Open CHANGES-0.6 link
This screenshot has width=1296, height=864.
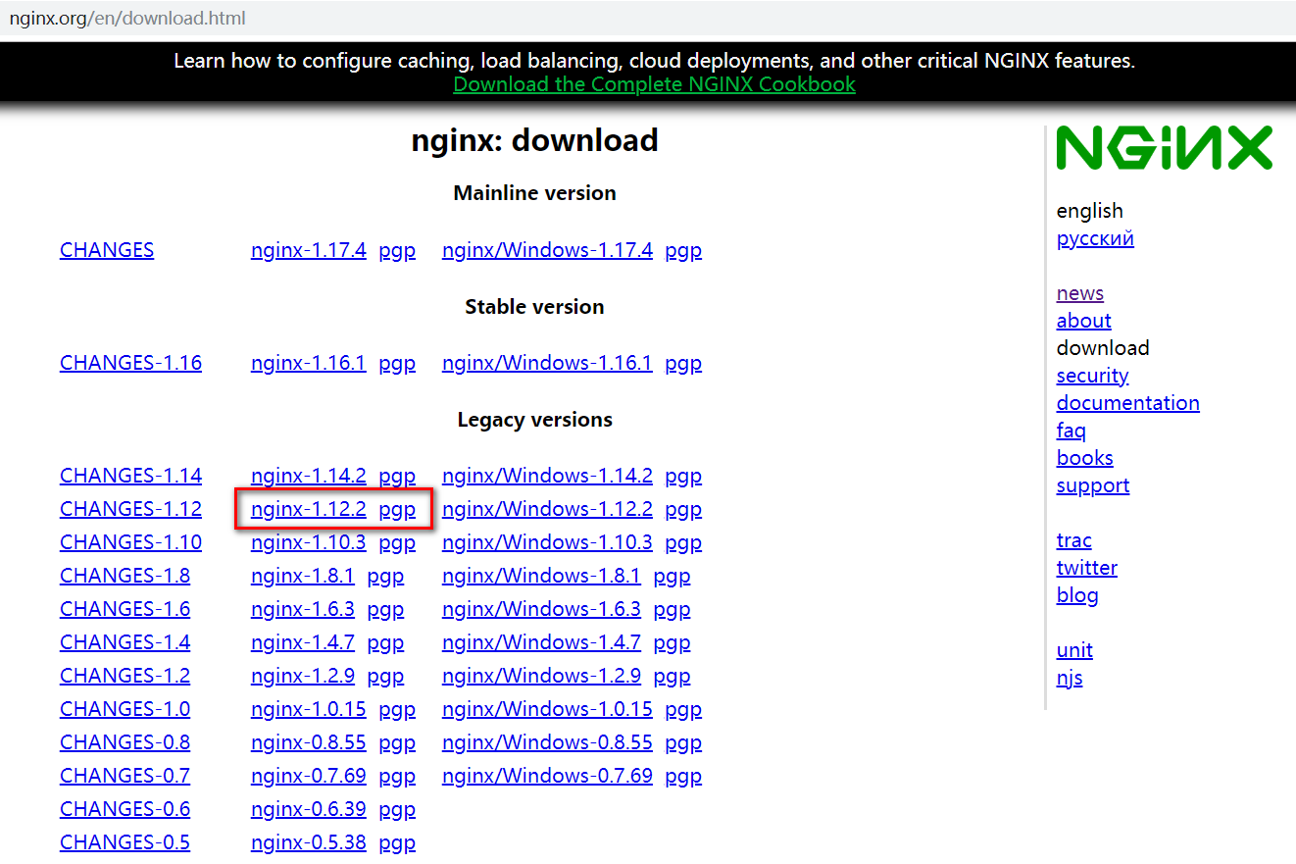125,809
